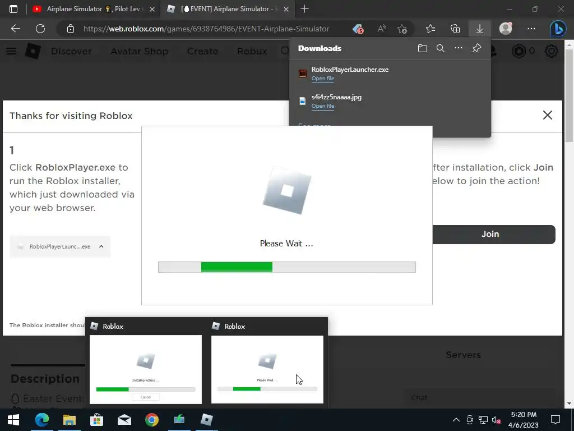Select the s4i4zz5naaaa.jpg download entry
Viewport: 574px width, 431px height.
point(390,101)
